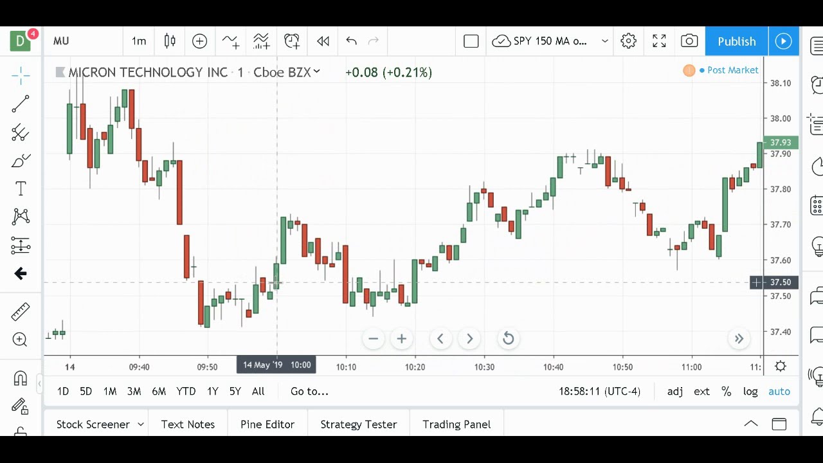Reset the chart view
The height and width of the screenshot is (463, 823).
[508, 338]
